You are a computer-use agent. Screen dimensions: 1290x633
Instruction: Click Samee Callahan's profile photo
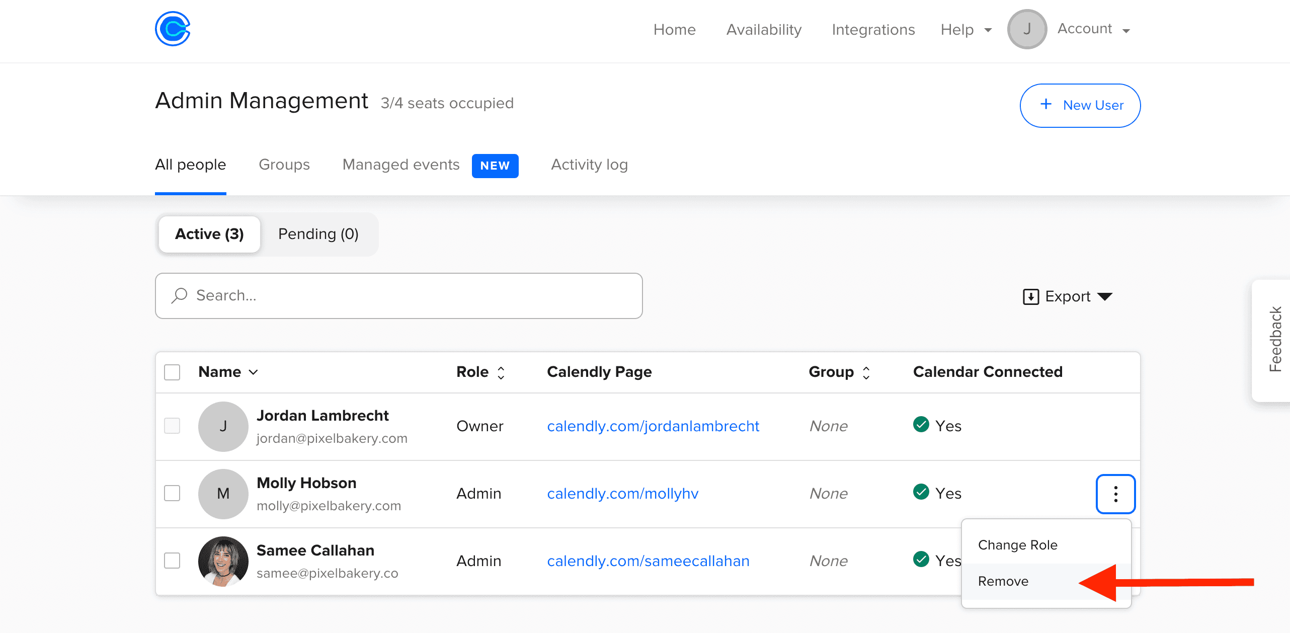[x=223, y=561]
